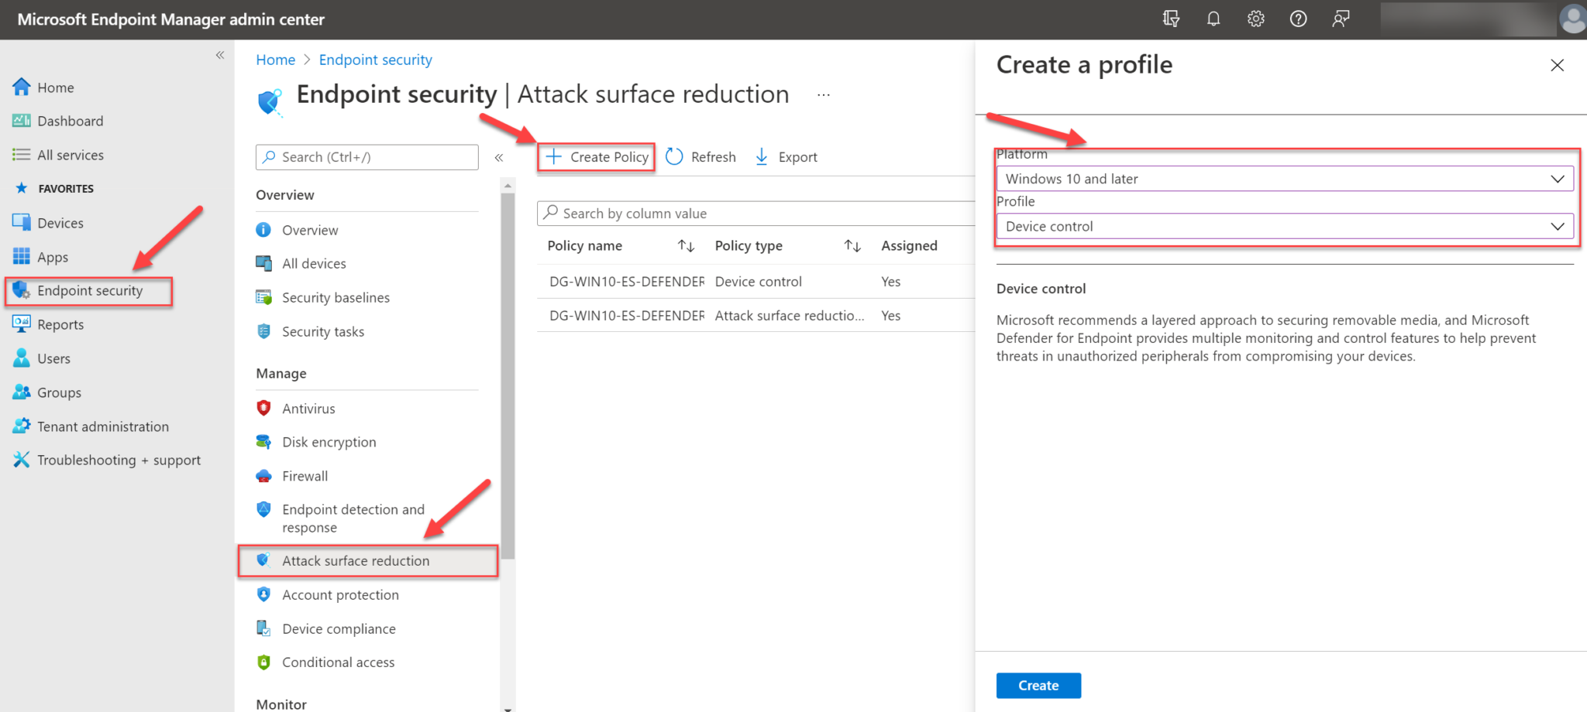The height and width of the screenshot is (712, 1587).
Task: Sort policies by Policy name column
Action: coord(686,245)
